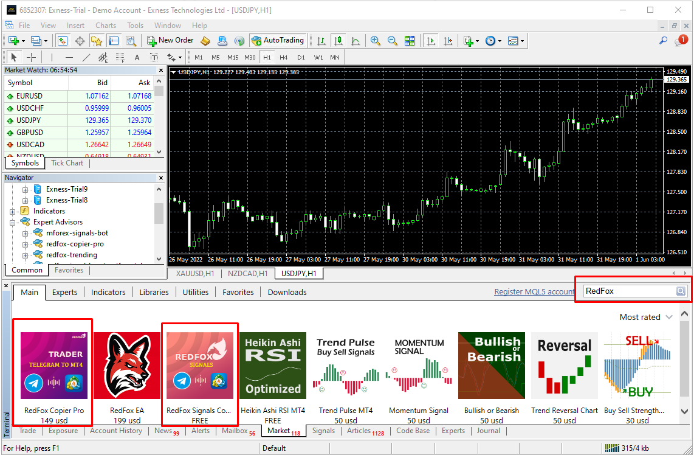
Task: Open the Signals broadcast icon
Action: (239, 41)
